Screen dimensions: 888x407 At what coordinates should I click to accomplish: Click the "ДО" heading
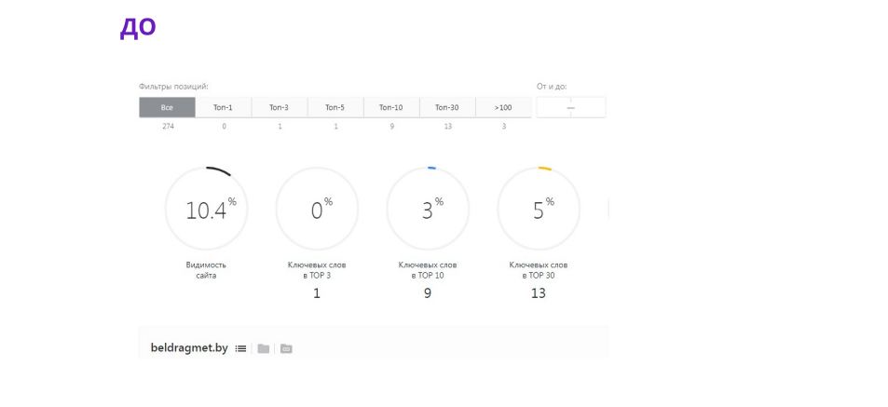[x=138, y=27]
